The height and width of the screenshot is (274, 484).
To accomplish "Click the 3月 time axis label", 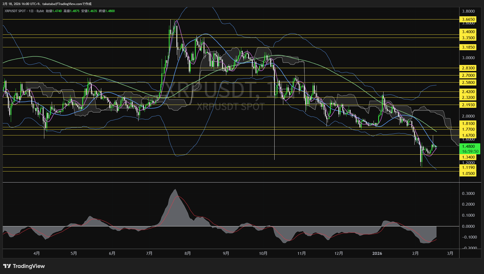I will (x=450, y=253).
